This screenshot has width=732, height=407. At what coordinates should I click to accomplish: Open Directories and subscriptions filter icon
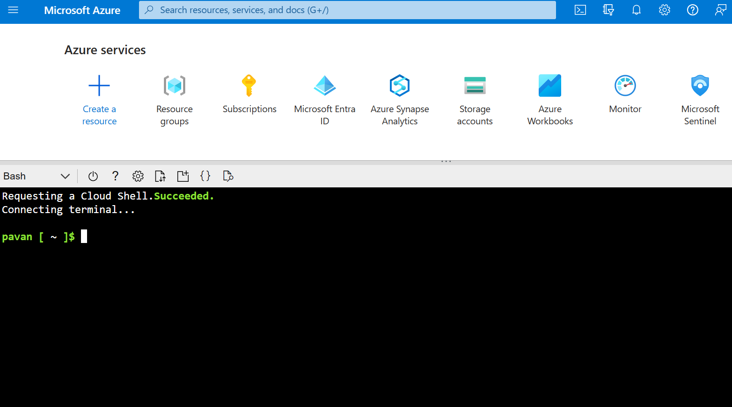coord(608,10)
